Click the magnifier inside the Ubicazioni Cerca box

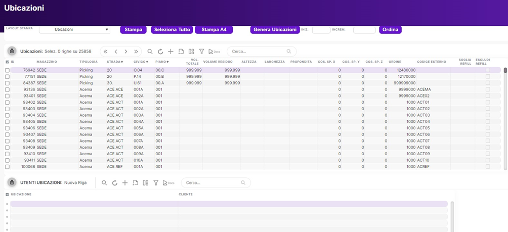coord(289,52)
